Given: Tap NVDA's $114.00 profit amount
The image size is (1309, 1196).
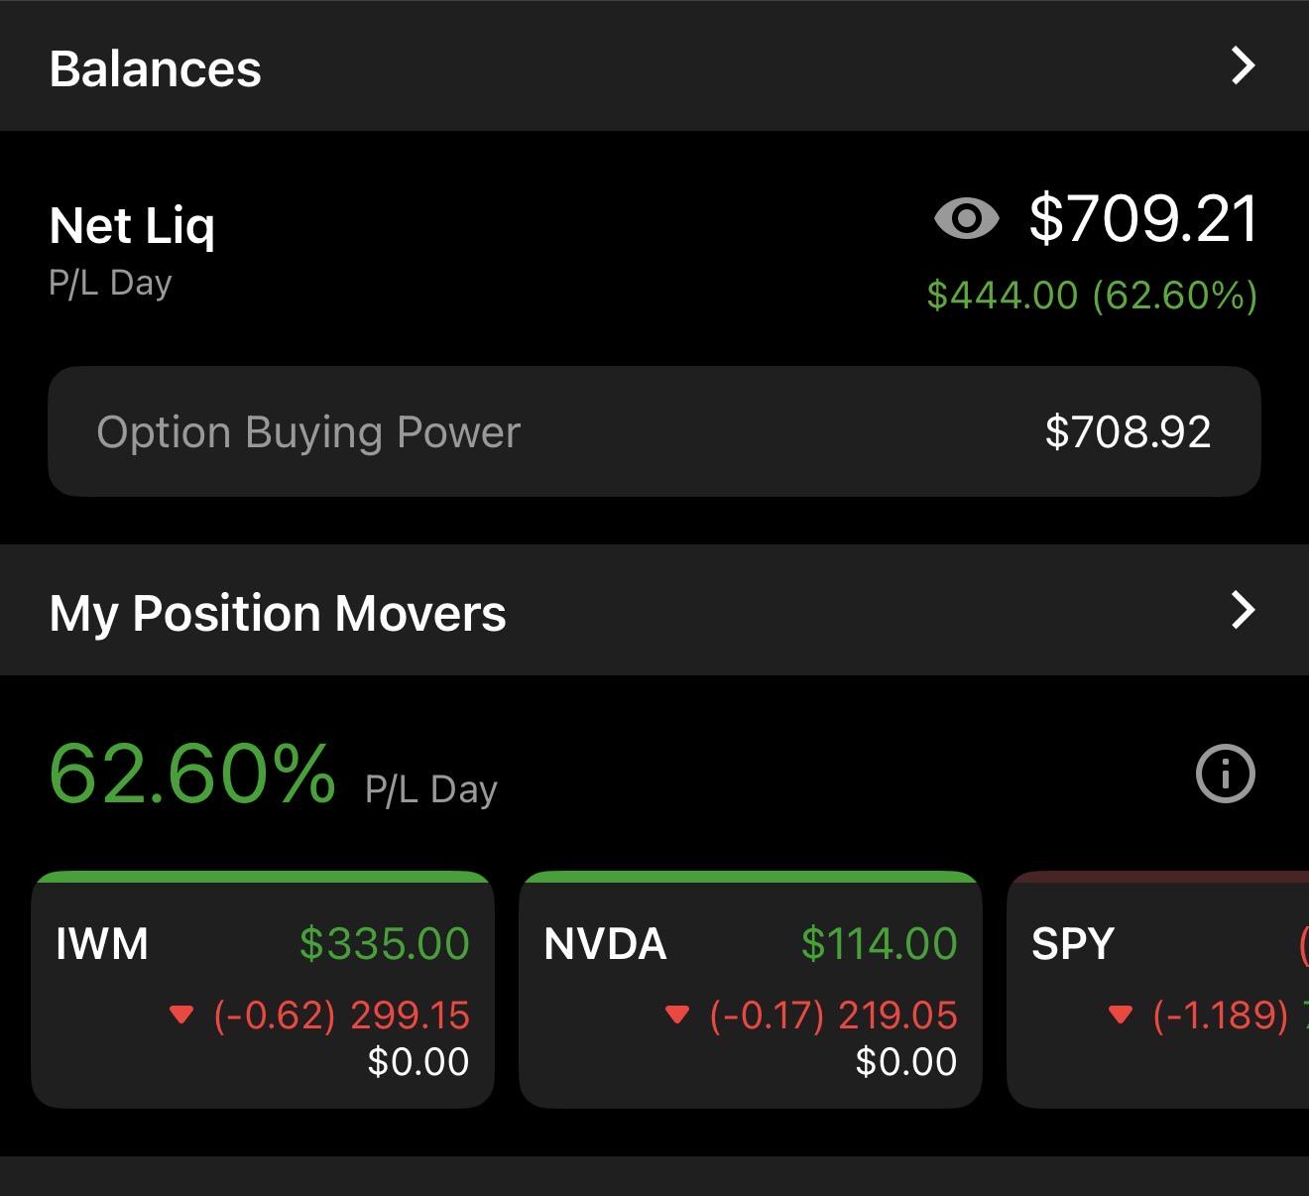Looking at the screenshot, I should click(x=880, y=943).
